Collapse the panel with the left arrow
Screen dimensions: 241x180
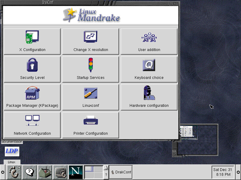[3, 172]
